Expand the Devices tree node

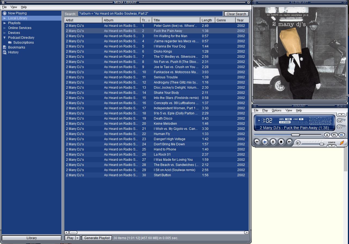(x=5, y=33)
